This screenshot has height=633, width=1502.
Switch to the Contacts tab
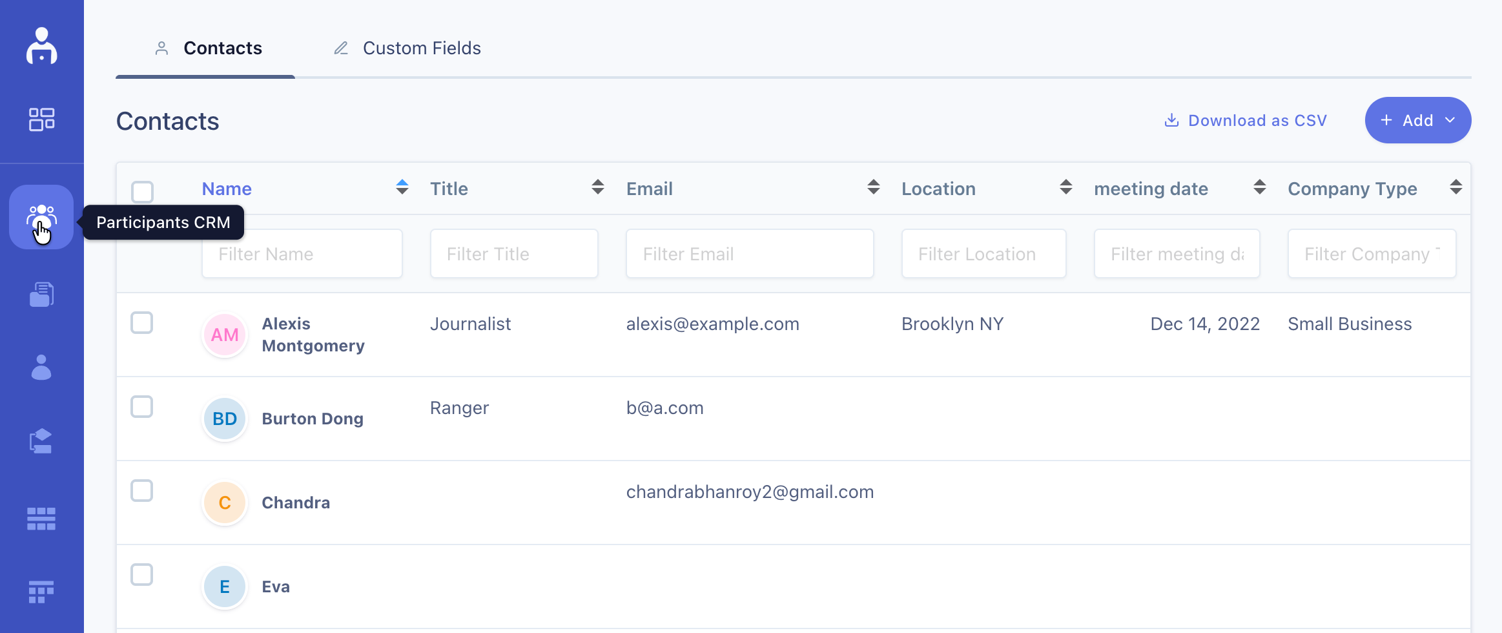coord(206,48)
